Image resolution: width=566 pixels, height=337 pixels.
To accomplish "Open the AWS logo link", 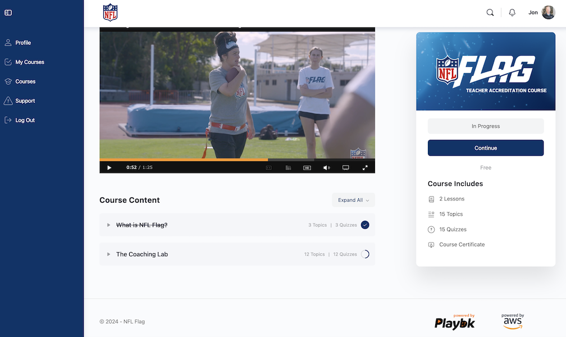I will pyautogui.click(x=513, y=321).
